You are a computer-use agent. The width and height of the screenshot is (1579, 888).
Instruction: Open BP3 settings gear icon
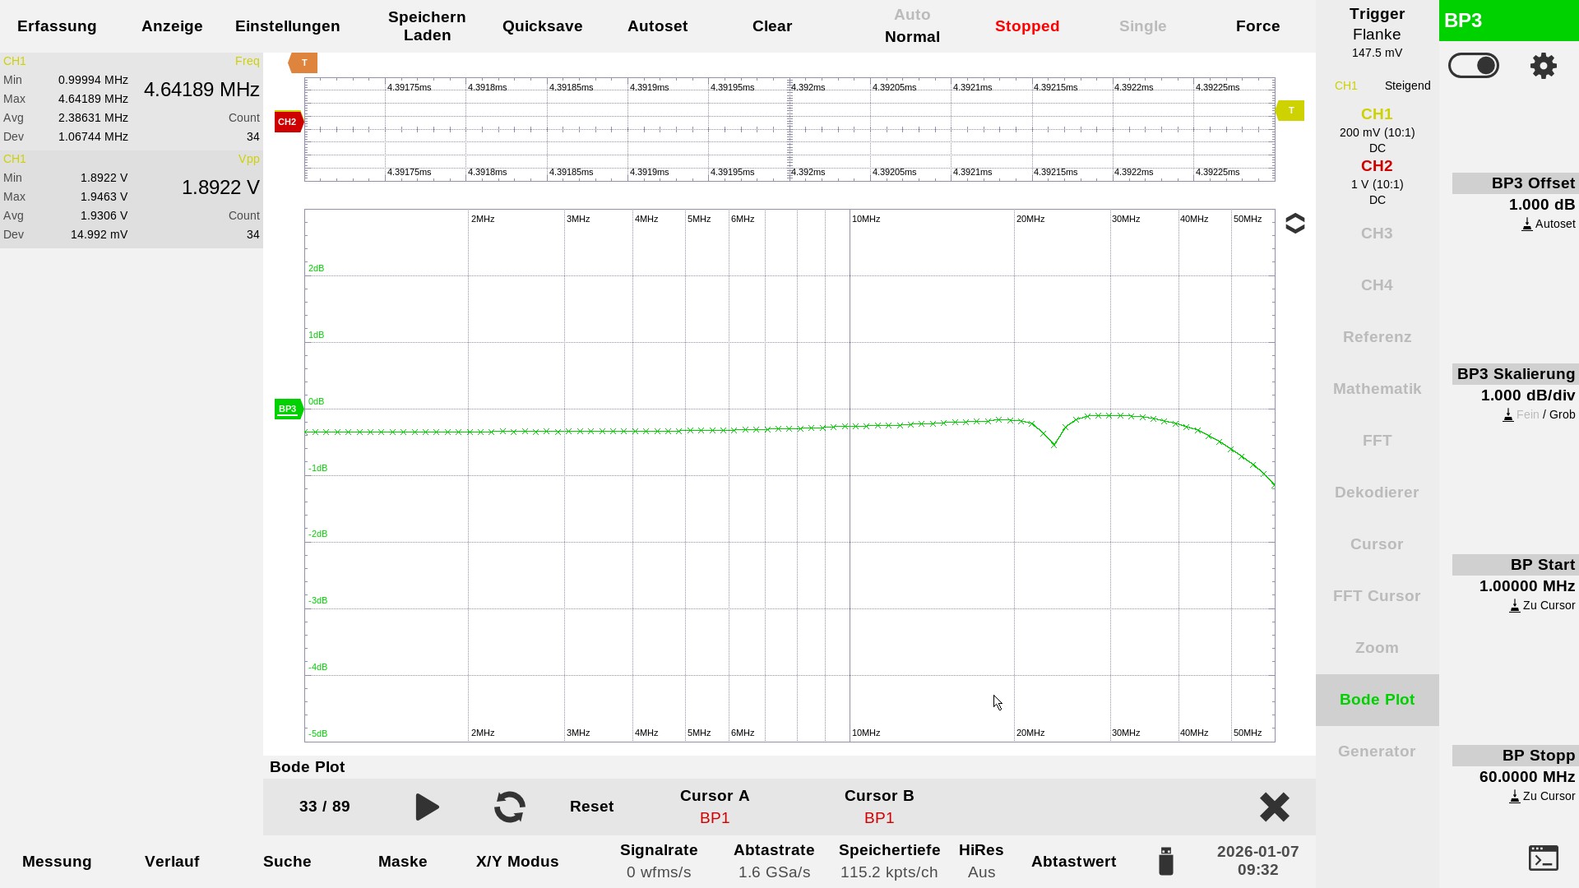(1543, 66)
